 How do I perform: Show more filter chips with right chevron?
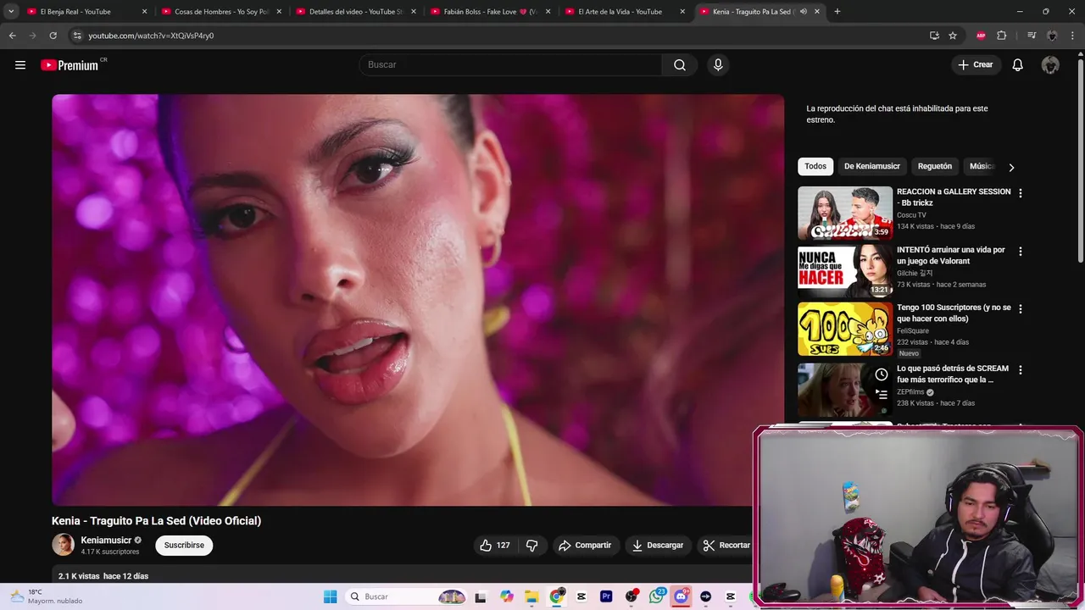[1011, 168]
